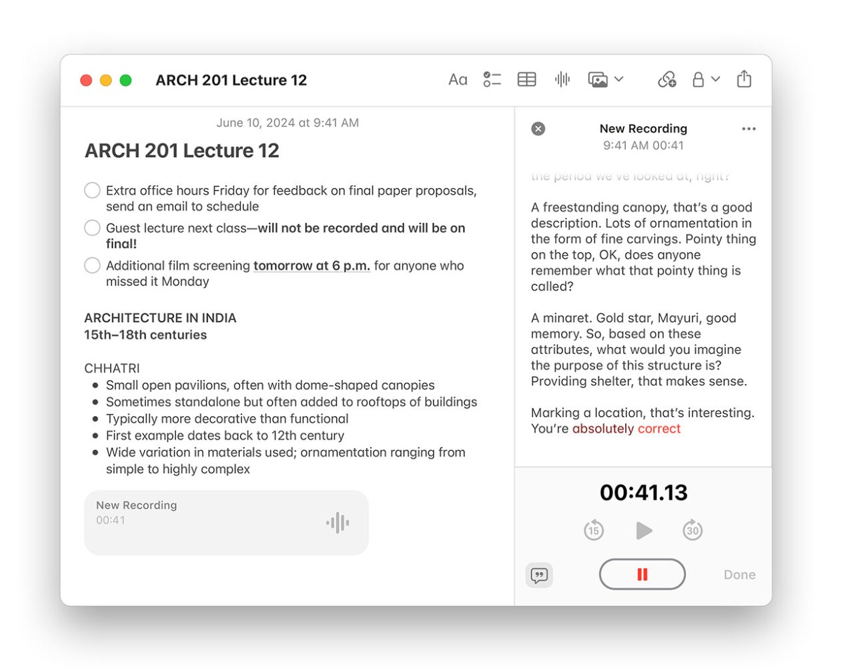Pause recording with the red pause button
Viewport: 866px width, 672px height.
[642, 574]
